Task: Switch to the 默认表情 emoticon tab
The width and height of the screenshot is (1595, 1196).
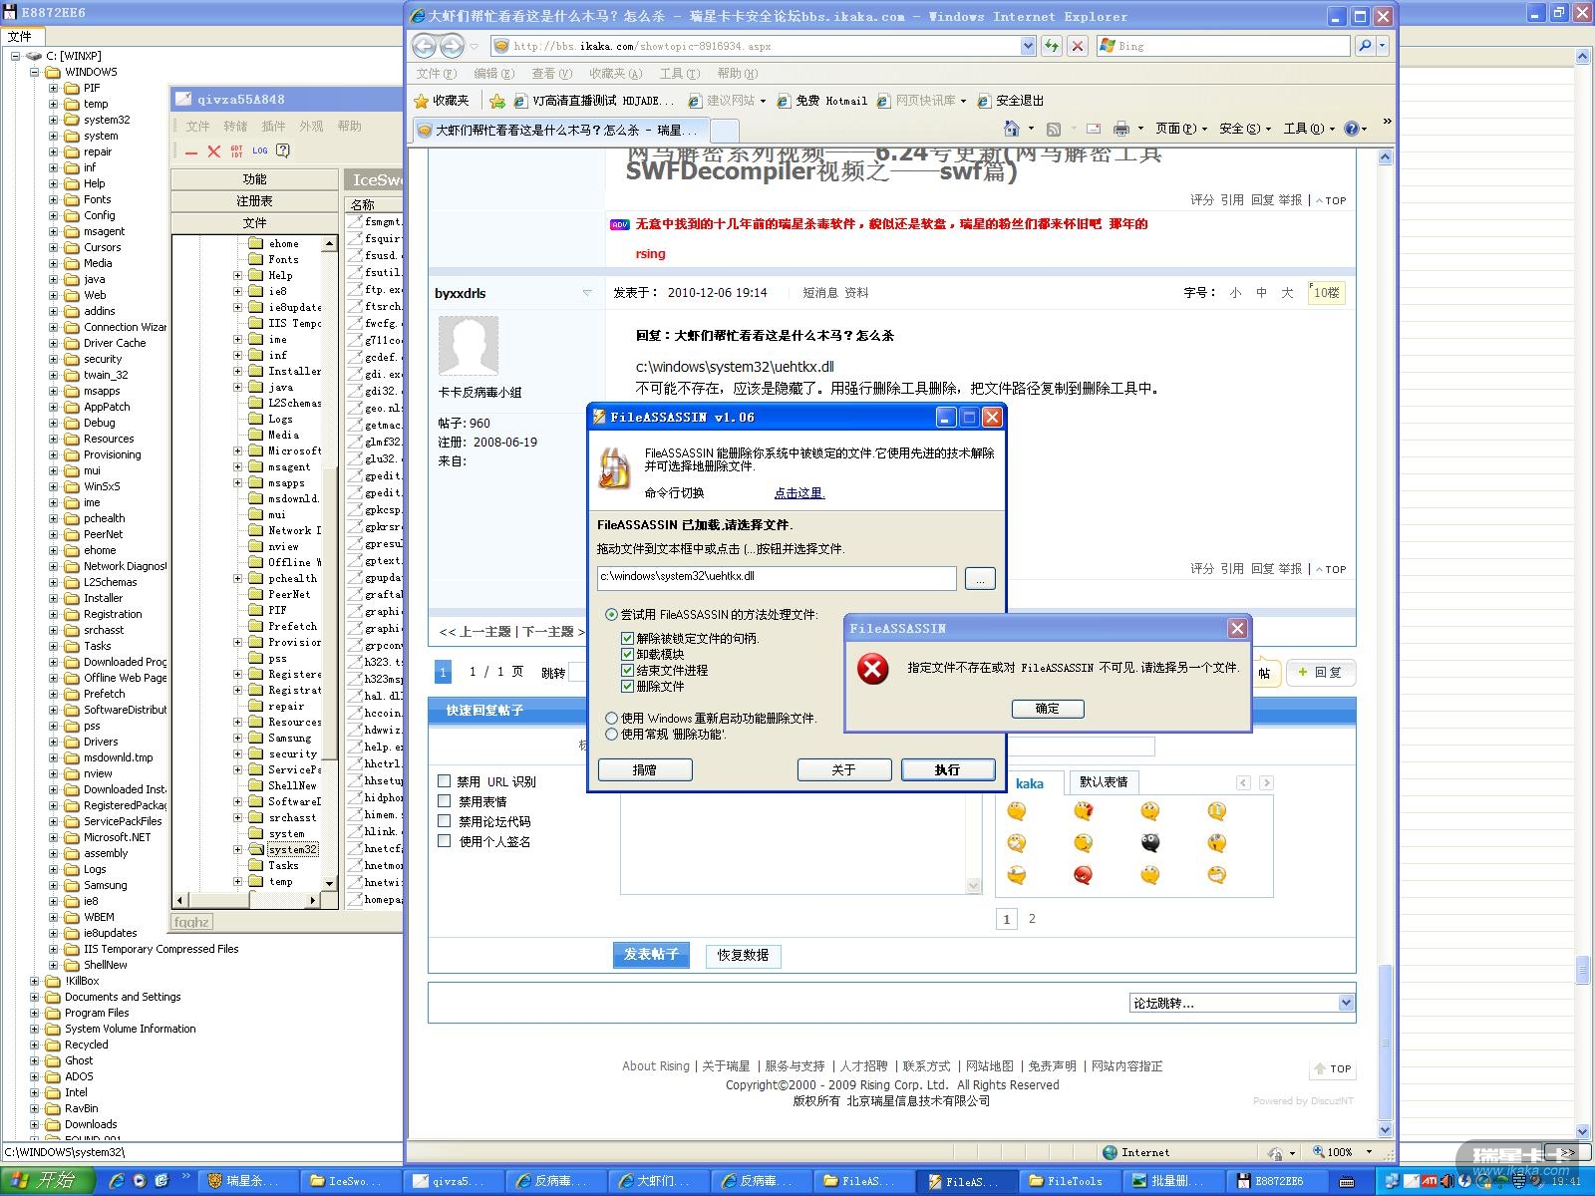Action: pos(1103,782)
